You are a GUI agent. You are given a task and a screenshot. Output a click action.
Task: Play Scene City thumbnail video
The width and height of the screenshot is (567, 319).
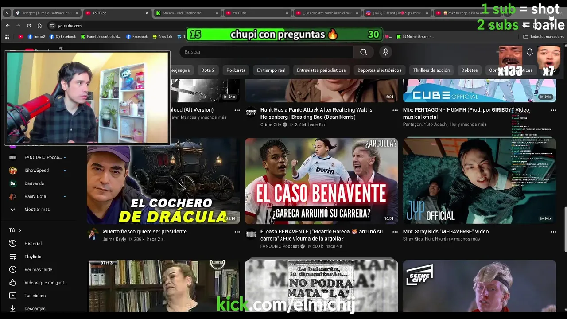[479, 286]
